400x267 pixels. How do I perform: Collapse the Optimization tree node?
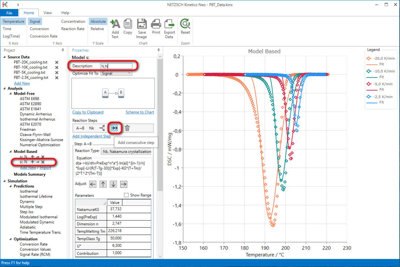(x=11, y=239)
